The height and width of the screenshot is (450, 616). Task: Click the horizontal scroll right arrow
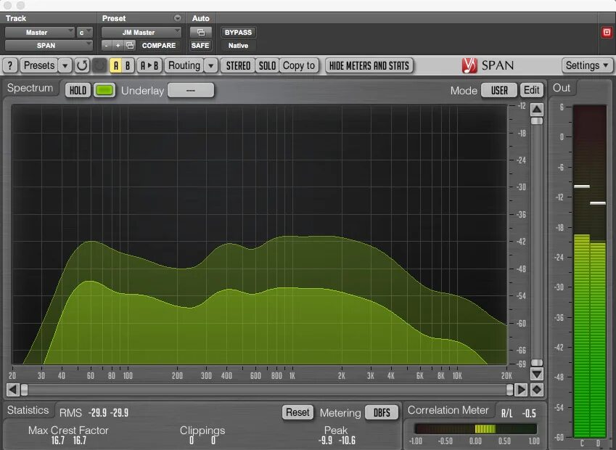522,390
